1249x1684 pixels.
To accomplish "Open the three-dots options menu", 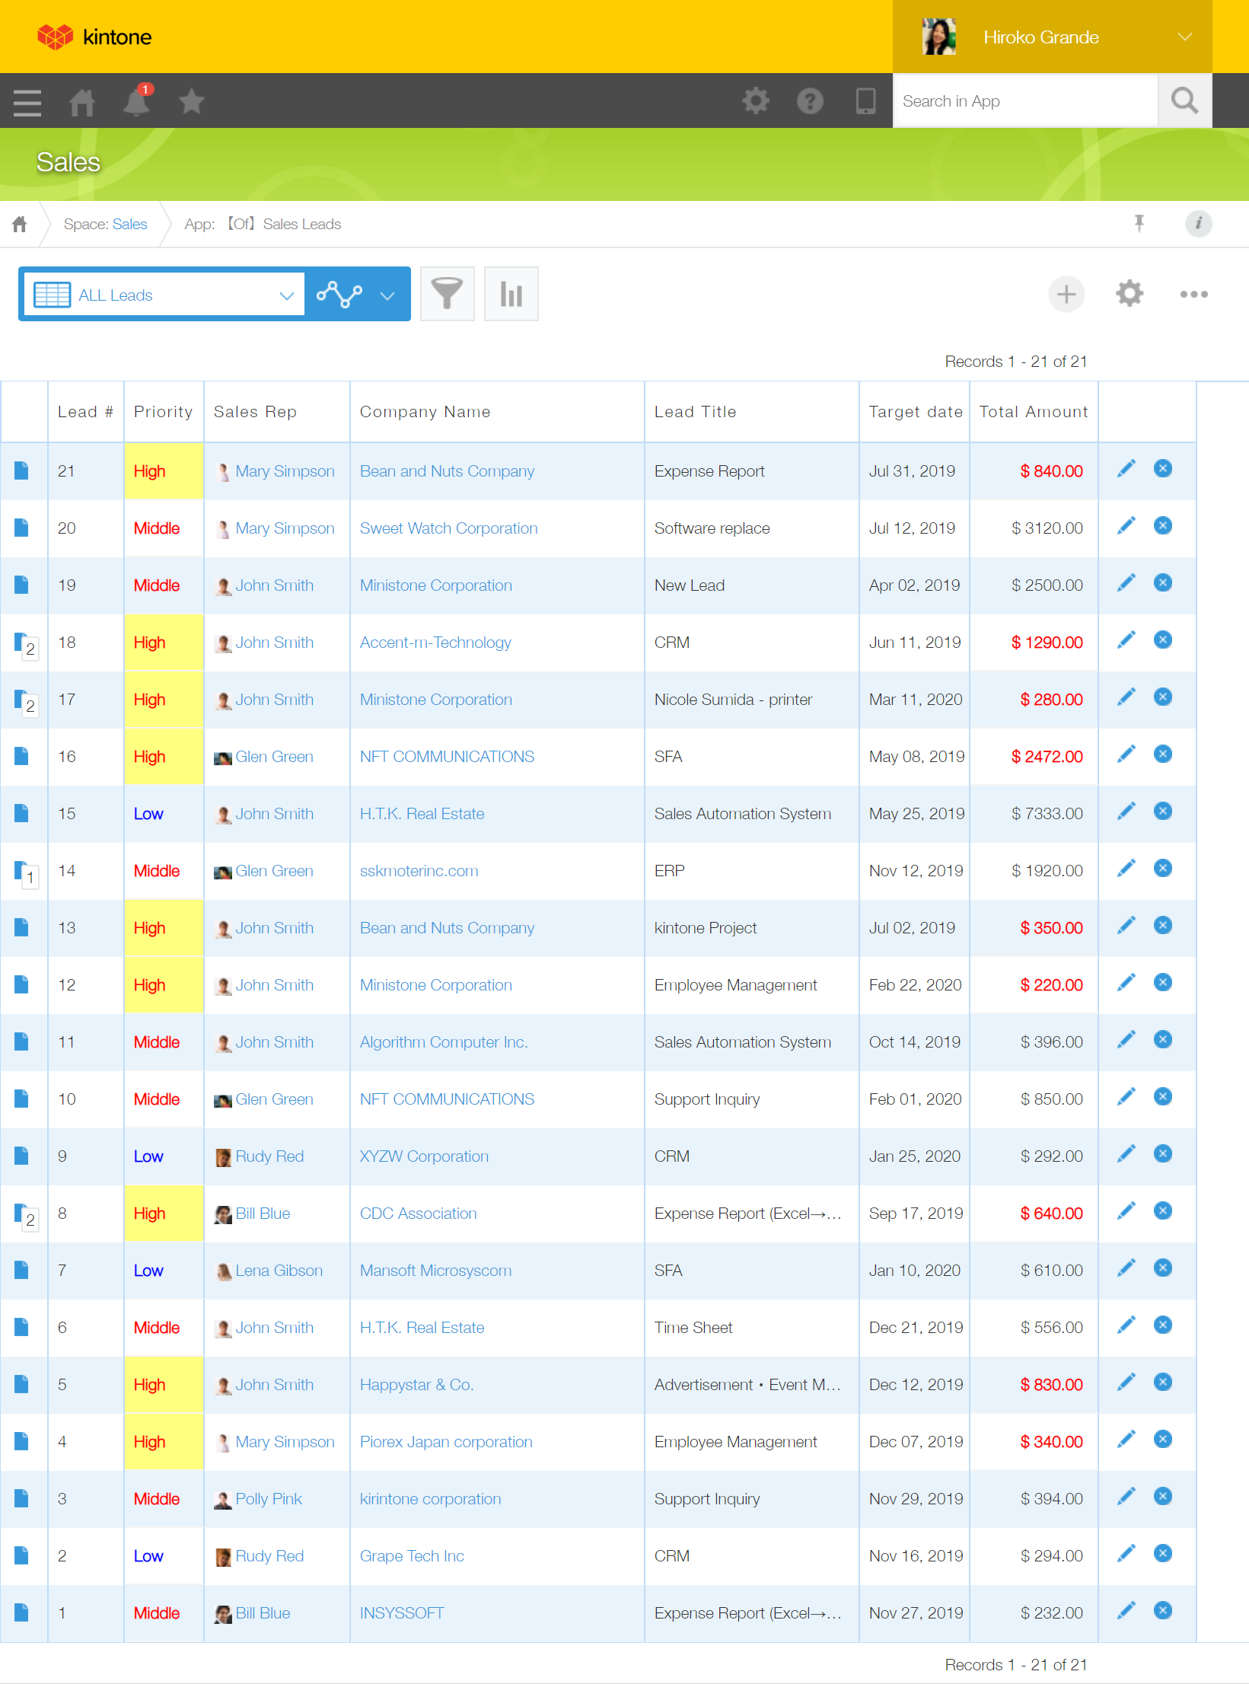I will pos(1193,294).
